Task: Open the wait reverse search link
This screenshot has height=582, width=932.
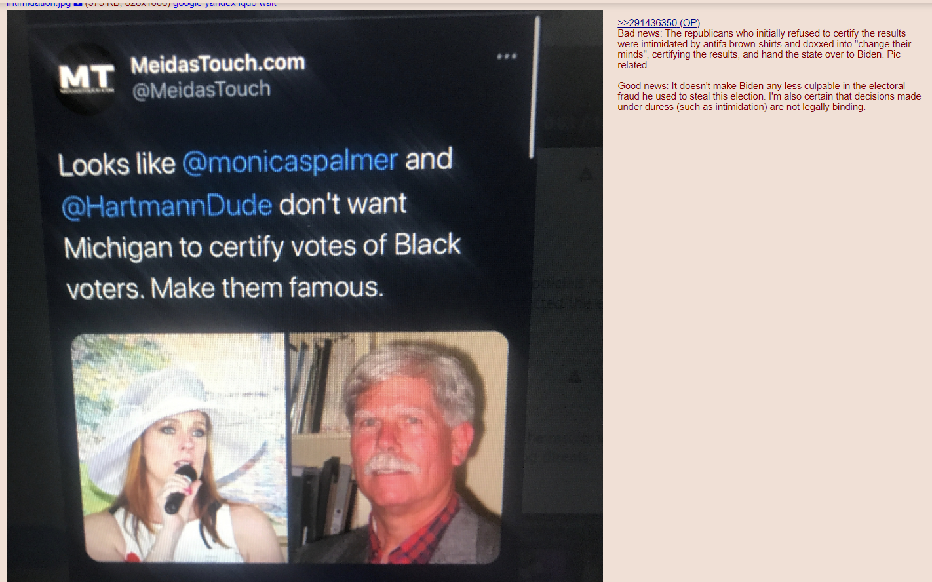Action: 267,4
